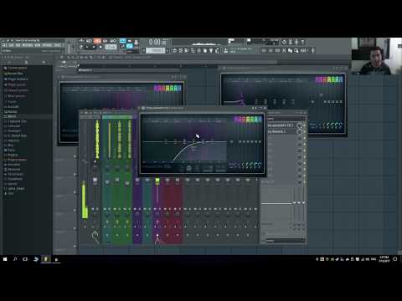Click the front Parametric EQ window title bar
Viewport: 402px width, 301px height.
click(x=203, y=108)
